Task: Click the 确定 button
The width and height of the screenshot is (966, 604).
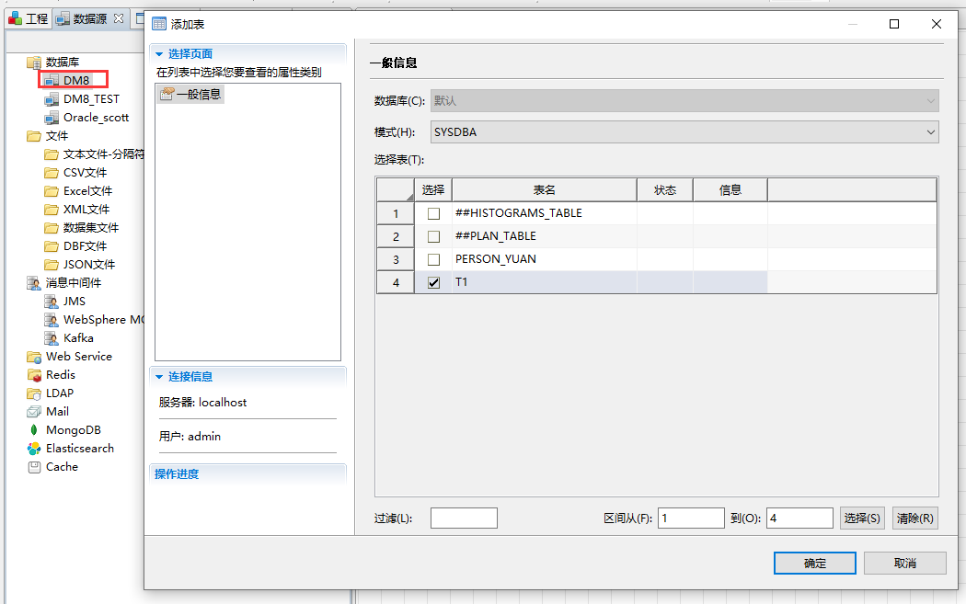Action: point(814,564)
